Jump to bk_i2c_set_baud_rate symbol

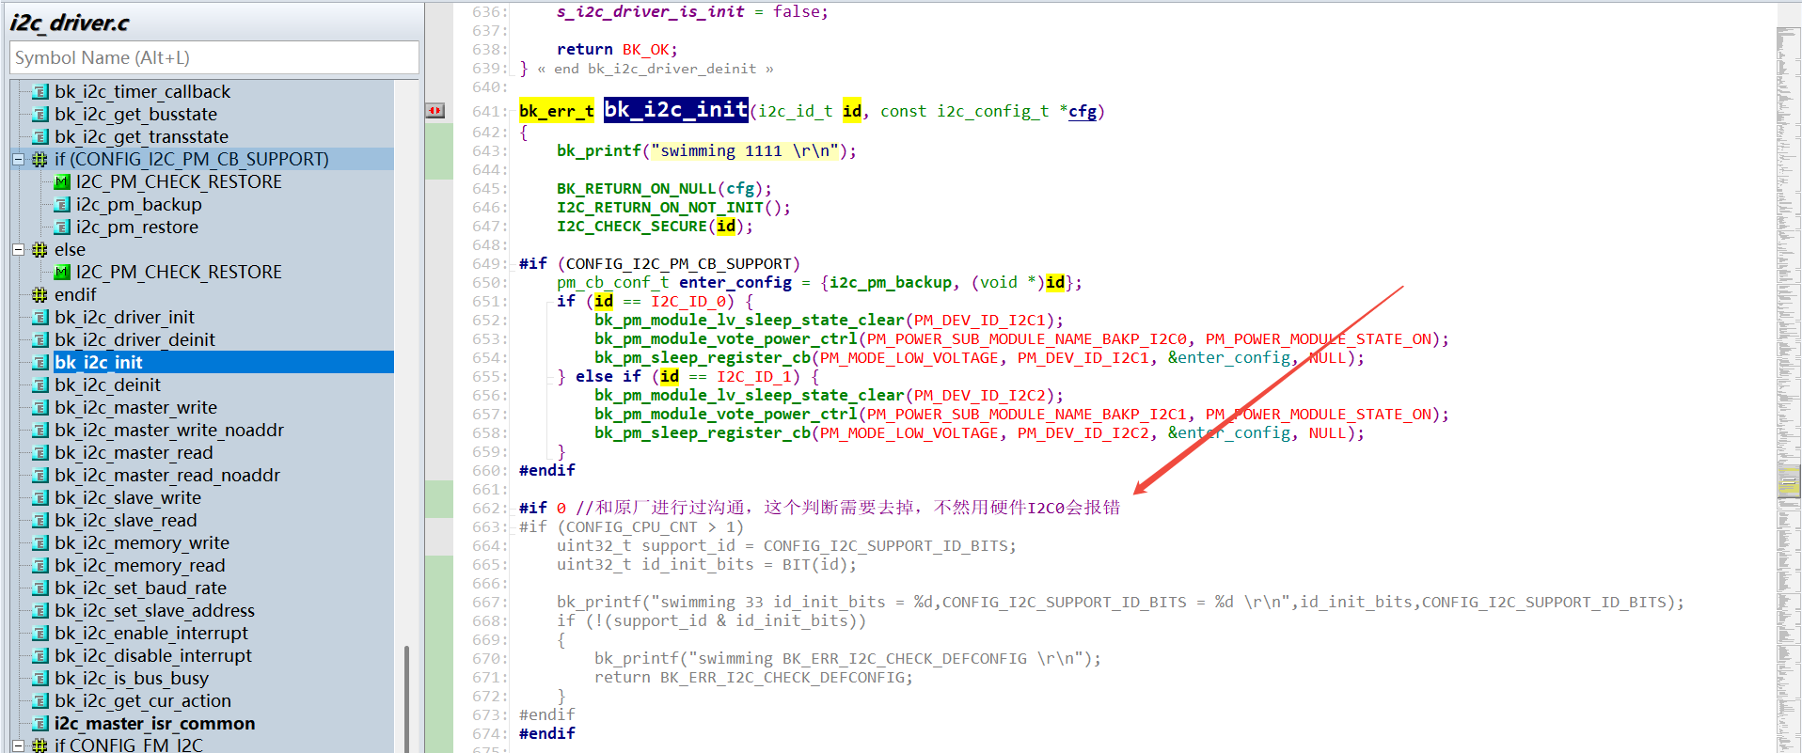pos(140,588)
